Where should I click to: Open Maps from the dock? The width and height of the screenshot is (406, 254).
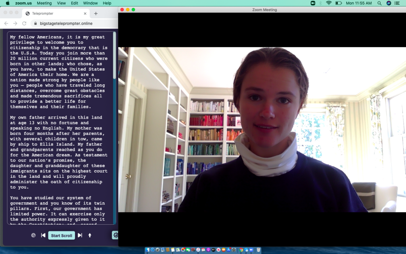coord(178,250)
